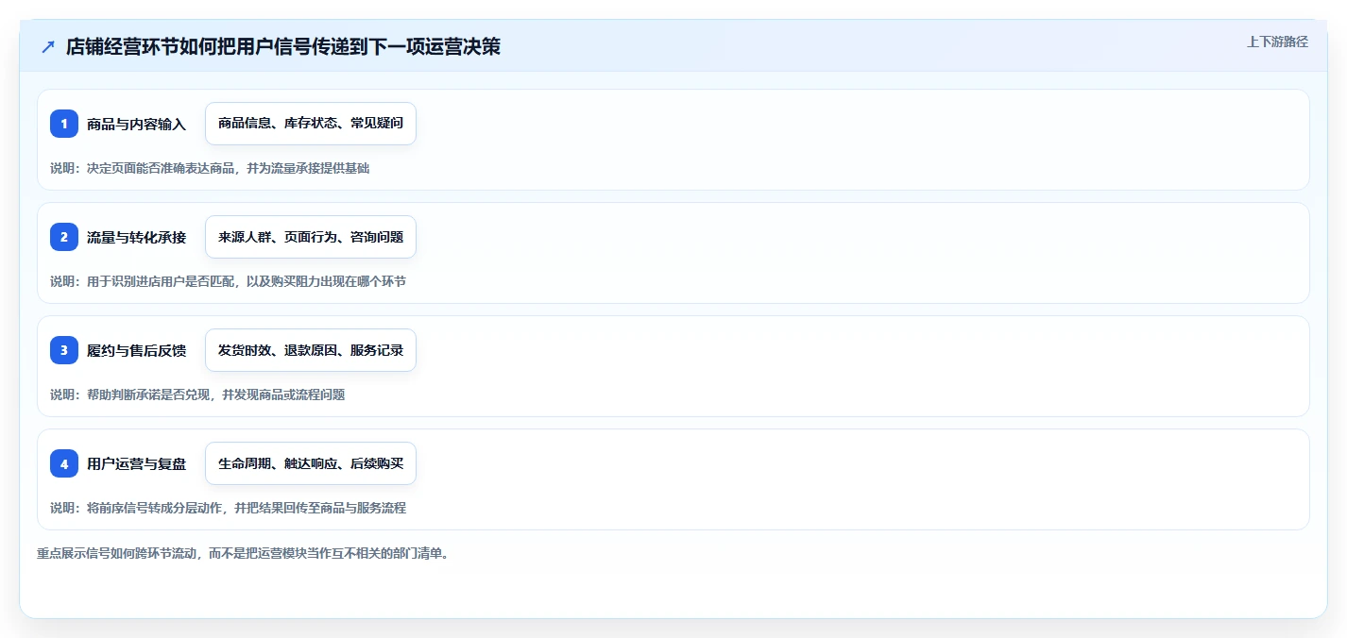1347x638 pixels.
Task: Click the 发货时效、退款原因、服务记录 tag
Action: (311, 350)
